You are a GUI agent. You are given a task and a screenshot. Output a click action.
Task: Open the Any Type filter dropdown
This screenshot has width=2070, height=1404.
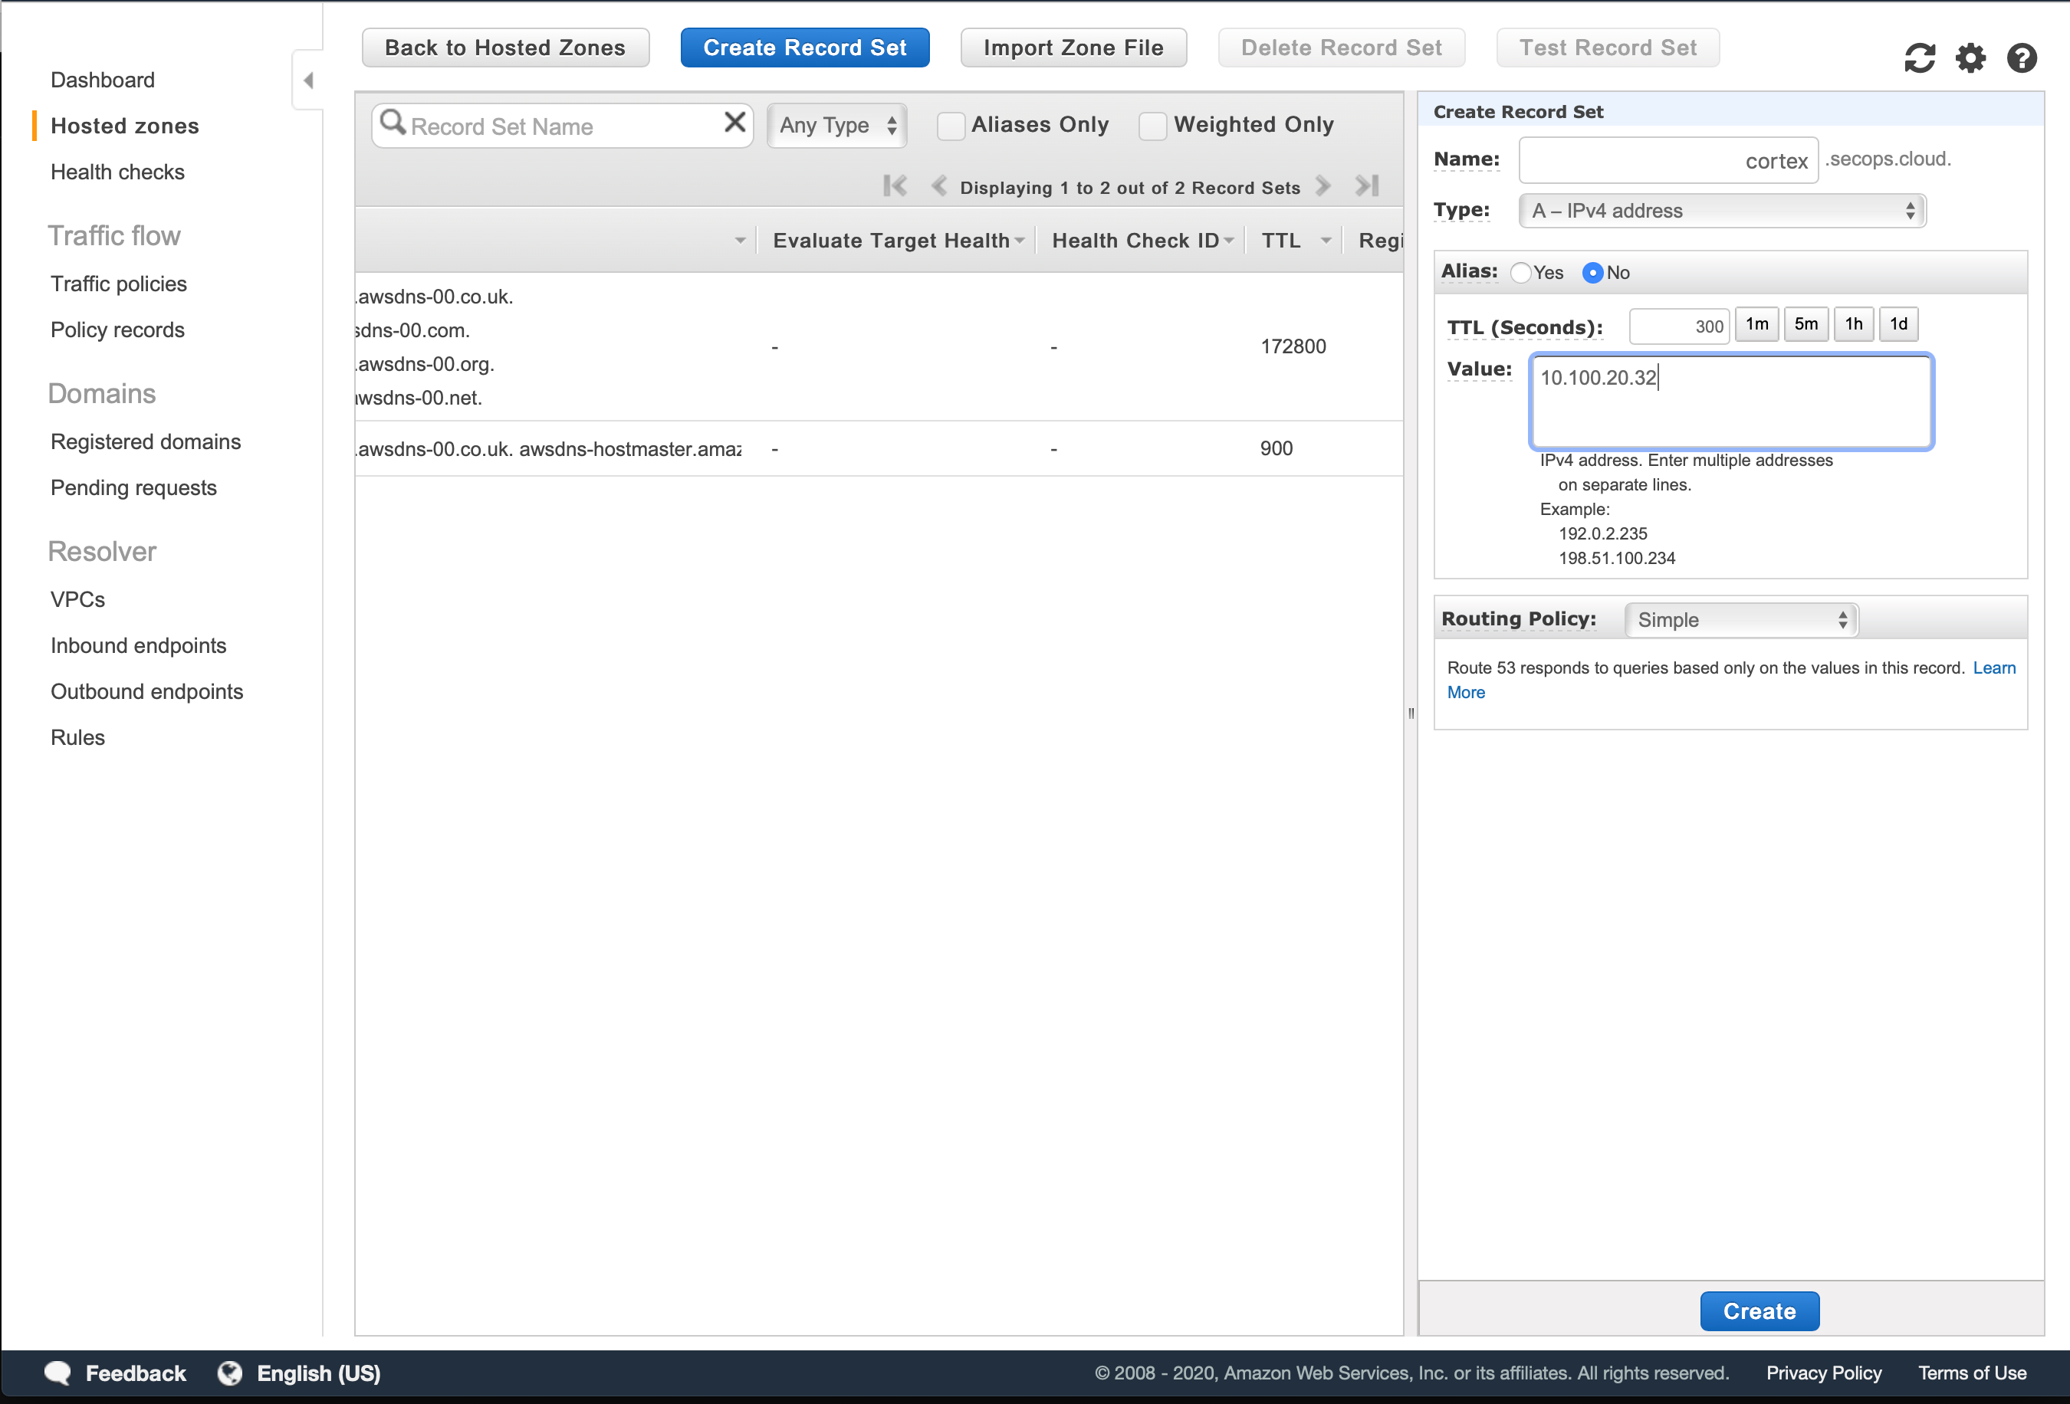pos(836,125)
